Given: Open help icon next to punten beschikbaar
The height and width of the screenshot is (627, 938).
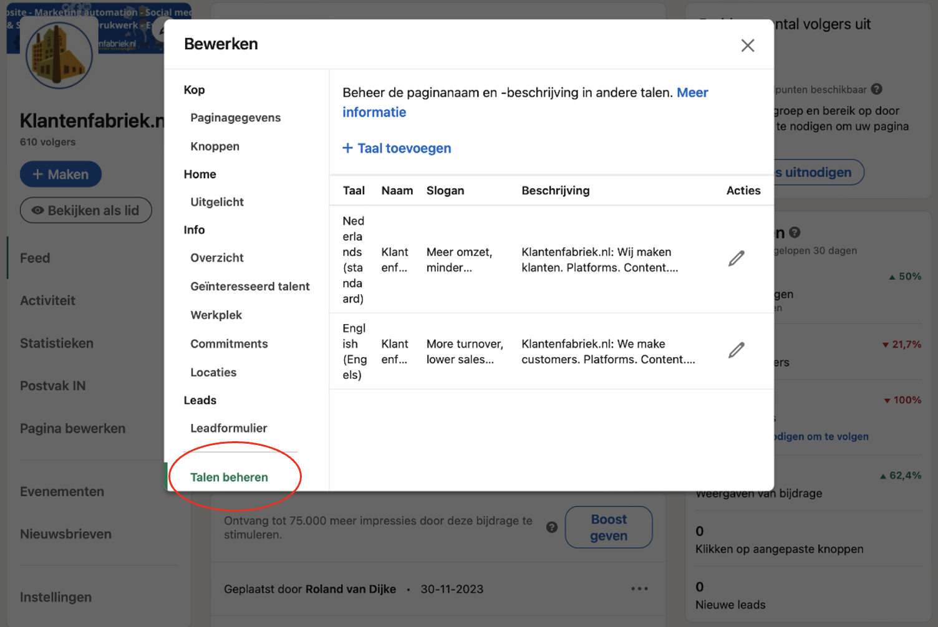Looking at the screenshot, I should coord(876,89).
